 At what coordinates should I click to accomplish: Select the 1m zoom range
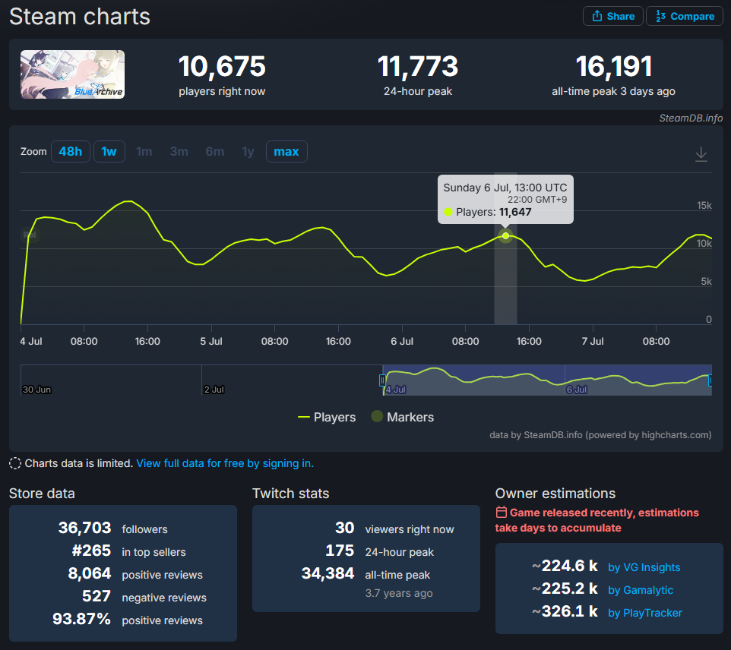click(144, 151)
